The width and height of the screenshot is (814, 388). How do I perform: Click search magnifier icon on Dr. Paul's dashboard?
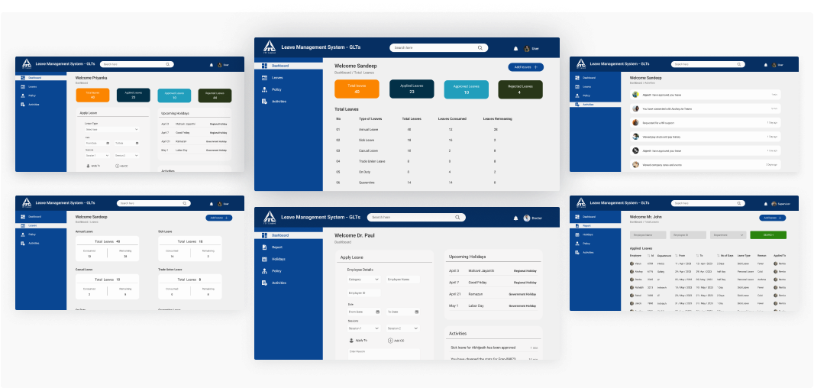457,218
